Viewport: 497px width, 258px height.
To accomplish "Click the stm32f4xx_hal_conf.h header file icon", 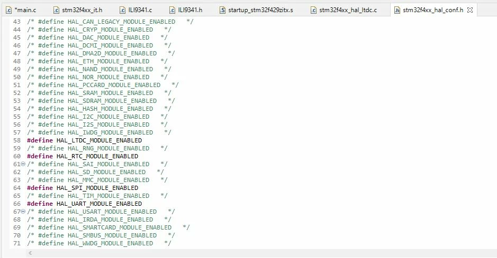I will pyautogui.click(x=397, y=10).
